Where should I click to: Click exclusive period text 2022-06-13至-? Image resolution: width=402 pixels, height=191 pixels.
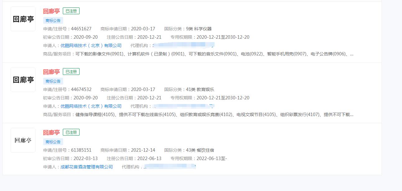(x=212, y=158)
